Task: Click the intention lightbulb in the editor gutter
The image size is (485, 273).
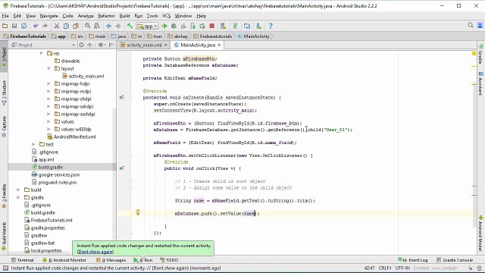Action: coord(138,212)
